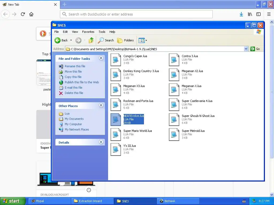Open the browser hamburger menu

click(x=269, y=14)
